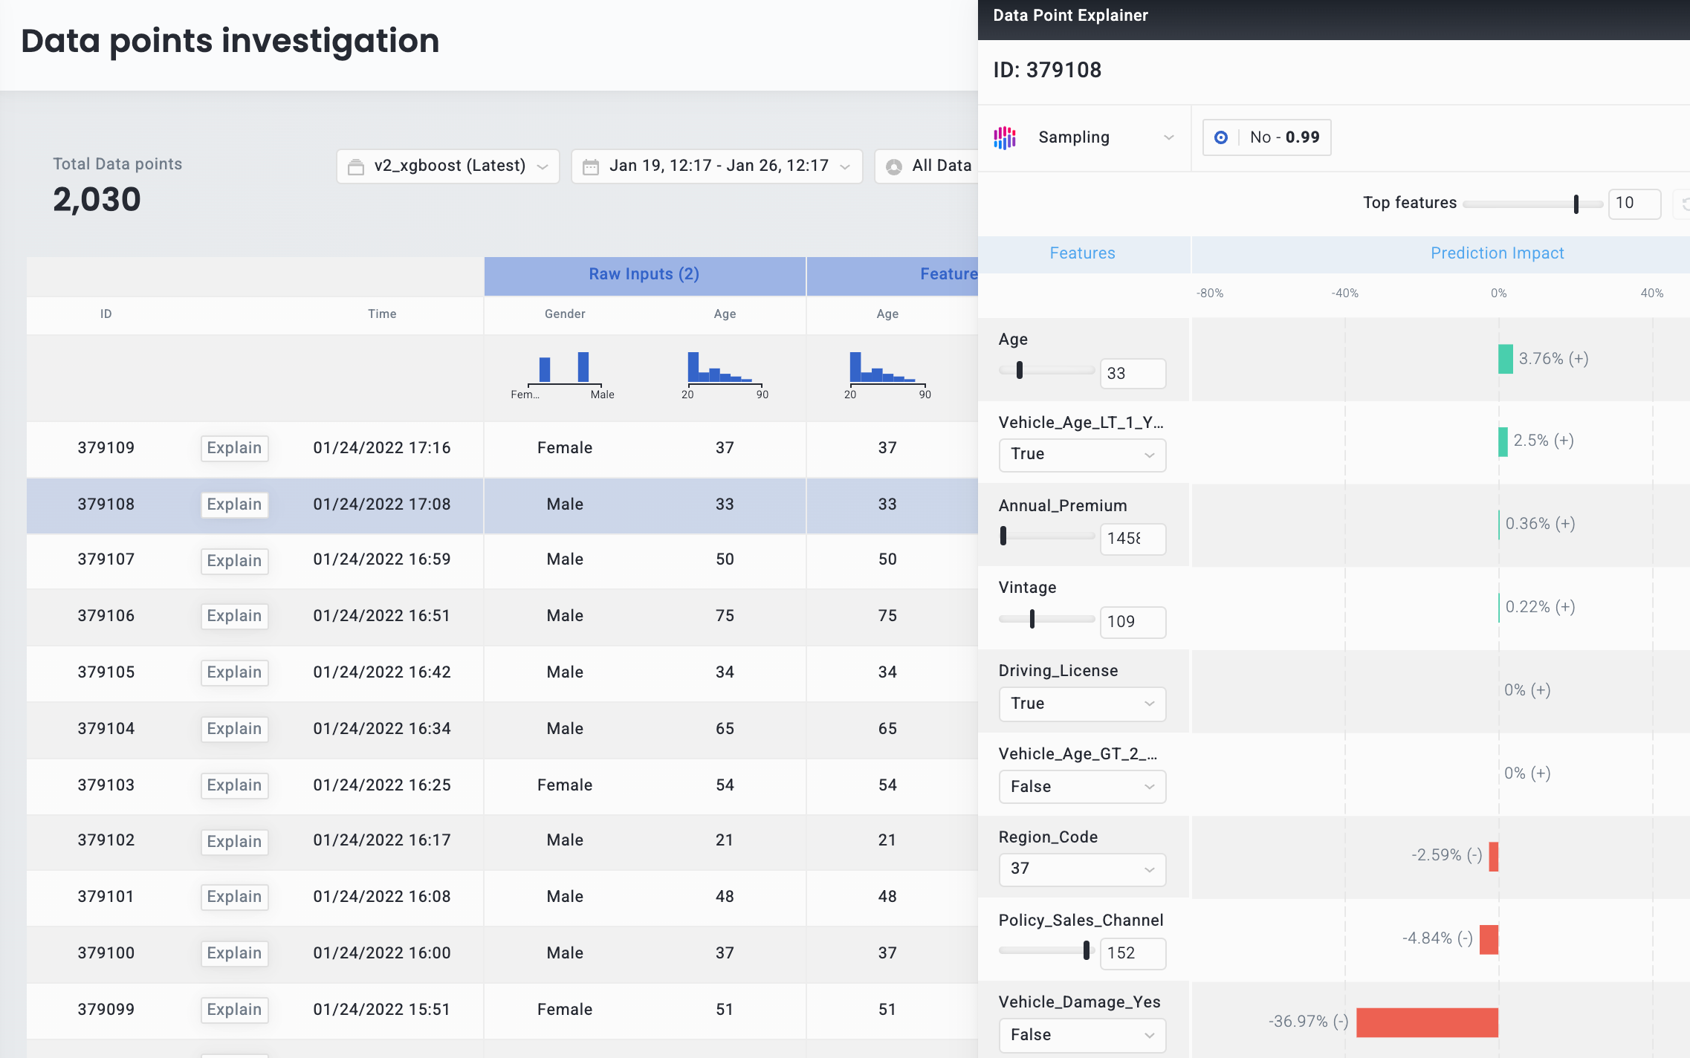The image size is (1690, 1058).
Task: Click the Top features slider handle
Action: click(1576, 204)
